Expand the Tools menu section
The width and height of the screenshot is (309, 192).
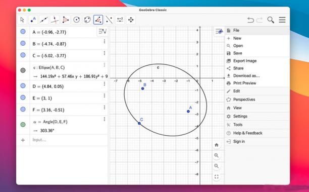point(257,125)
